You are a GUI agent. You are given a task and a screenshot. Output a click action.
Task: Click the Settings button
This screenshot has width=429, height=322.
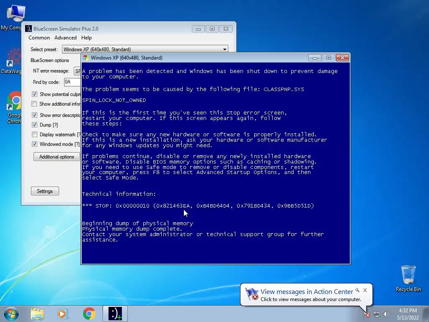[45, 191]
